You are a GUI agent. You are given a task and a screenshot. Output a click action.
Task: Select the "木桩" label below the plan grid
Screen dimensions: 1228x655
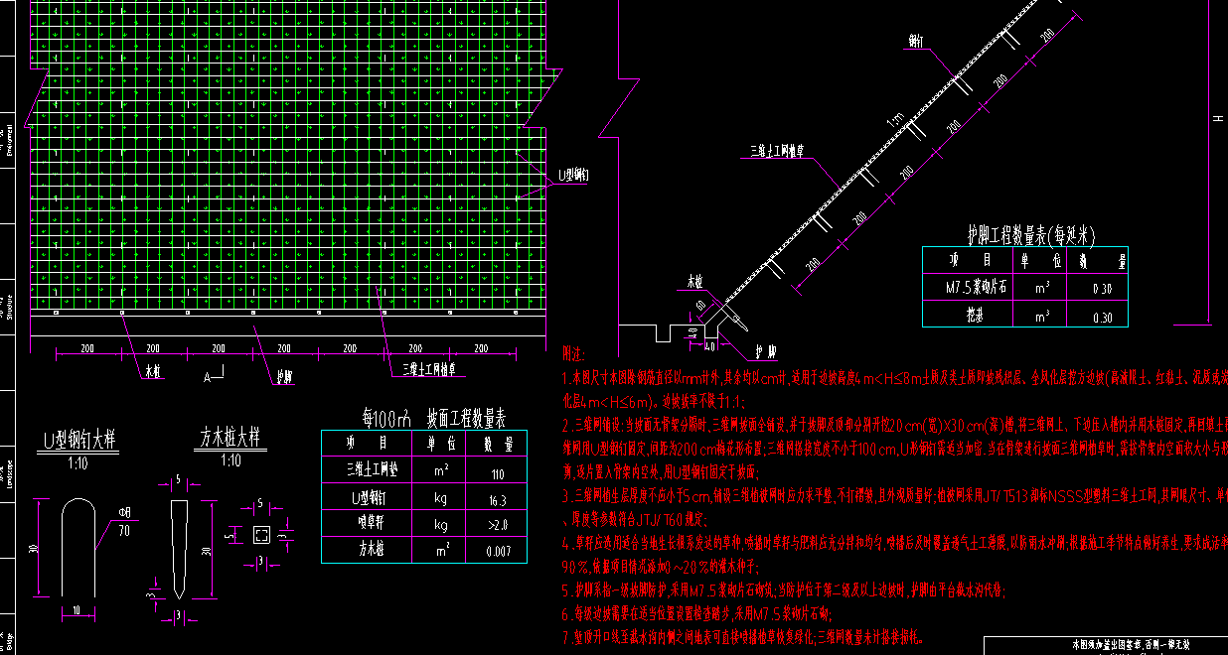pyautogui.click(x=153, y=373)
